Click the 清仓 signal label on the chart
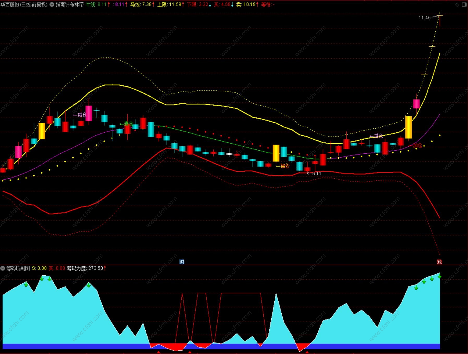Viewport: 468px width, 354px height. point(127,124)
